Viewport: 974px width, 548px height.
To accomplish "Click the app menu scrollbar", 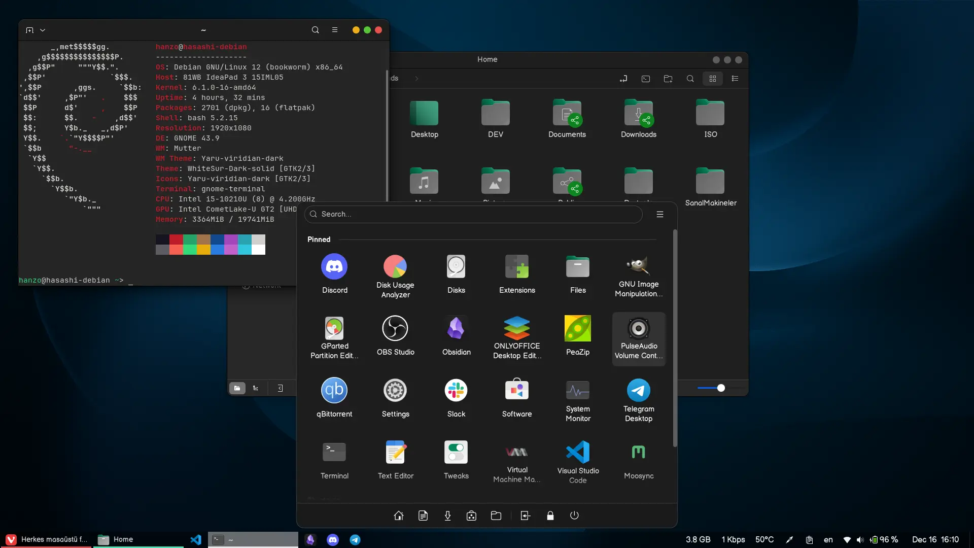I will (675, 338).
